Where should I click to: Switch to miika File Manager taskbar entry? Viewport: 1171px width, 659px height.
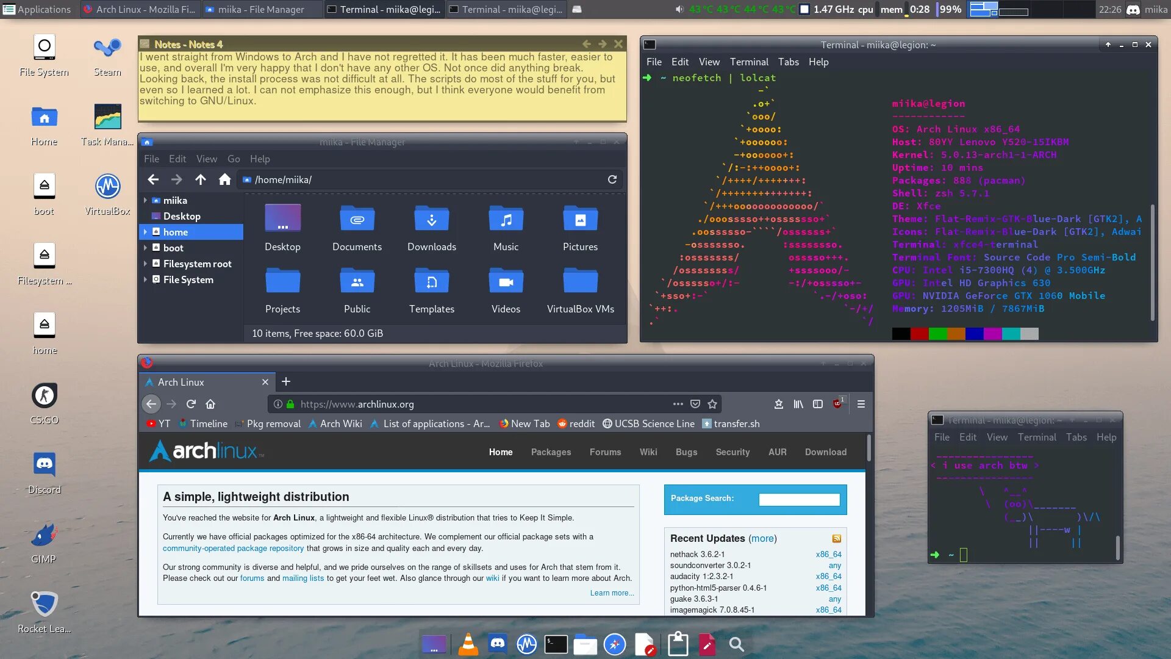[x=261, y=9]
